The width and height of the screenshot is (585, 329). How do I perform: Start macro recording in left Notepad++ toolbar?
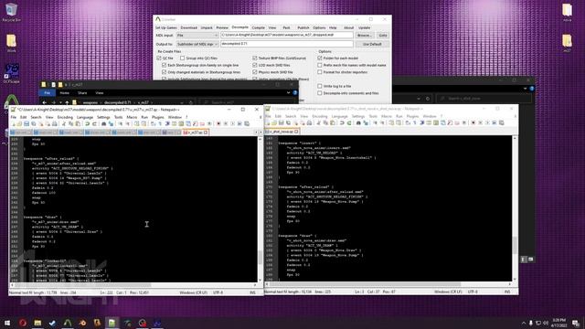tap(218, 123)
